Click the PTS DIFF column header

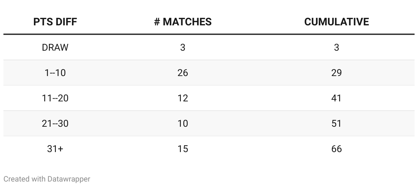(x=55, y=22)
